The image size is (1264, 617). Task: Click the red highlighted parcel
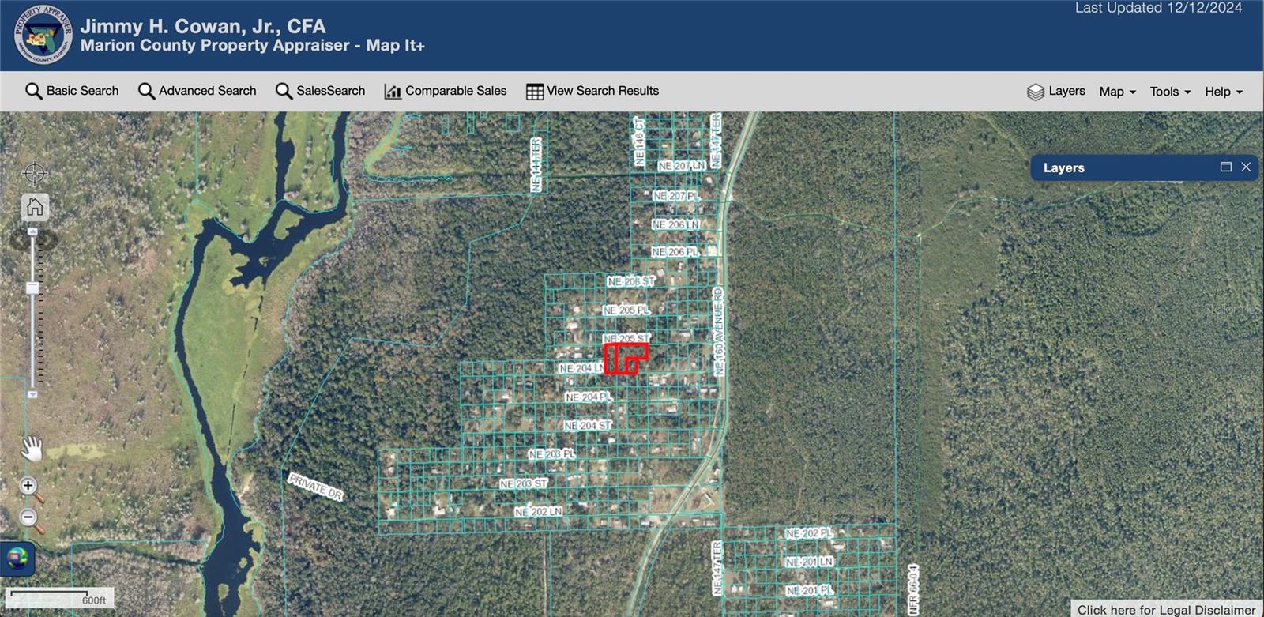click(626, 358)
